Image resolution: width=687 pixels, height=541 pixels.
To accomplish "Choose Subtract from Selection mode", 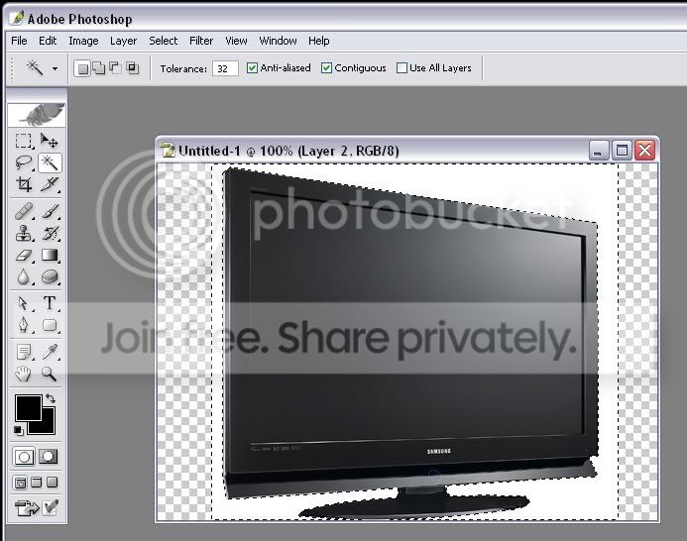I will [x=115, y=68].
